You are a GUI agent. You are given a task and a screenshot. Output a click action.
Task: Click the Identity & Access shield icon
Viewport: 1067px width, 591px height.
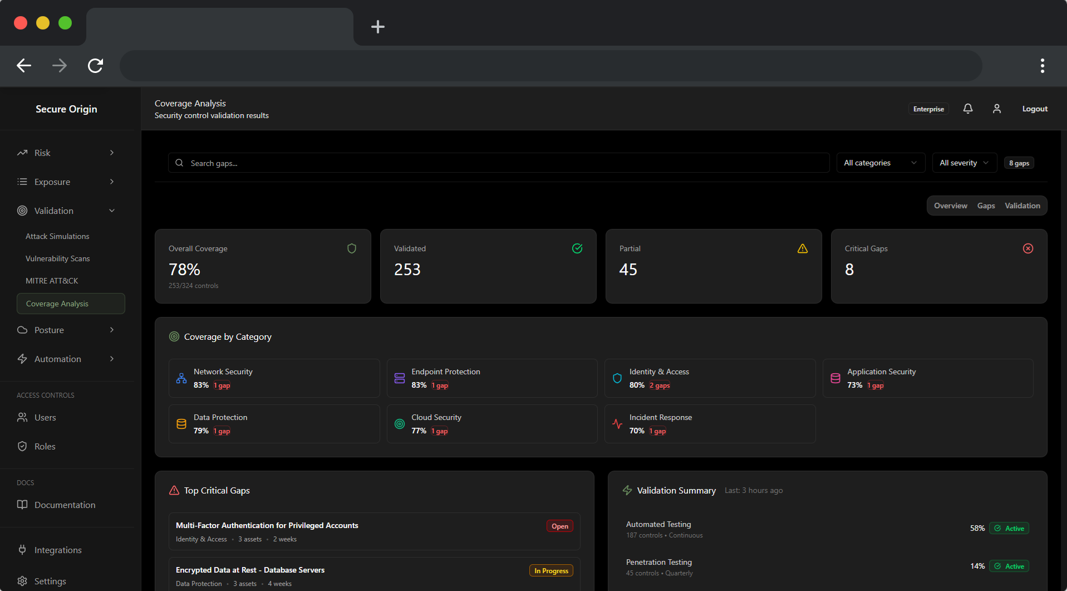tap(617, 378)
